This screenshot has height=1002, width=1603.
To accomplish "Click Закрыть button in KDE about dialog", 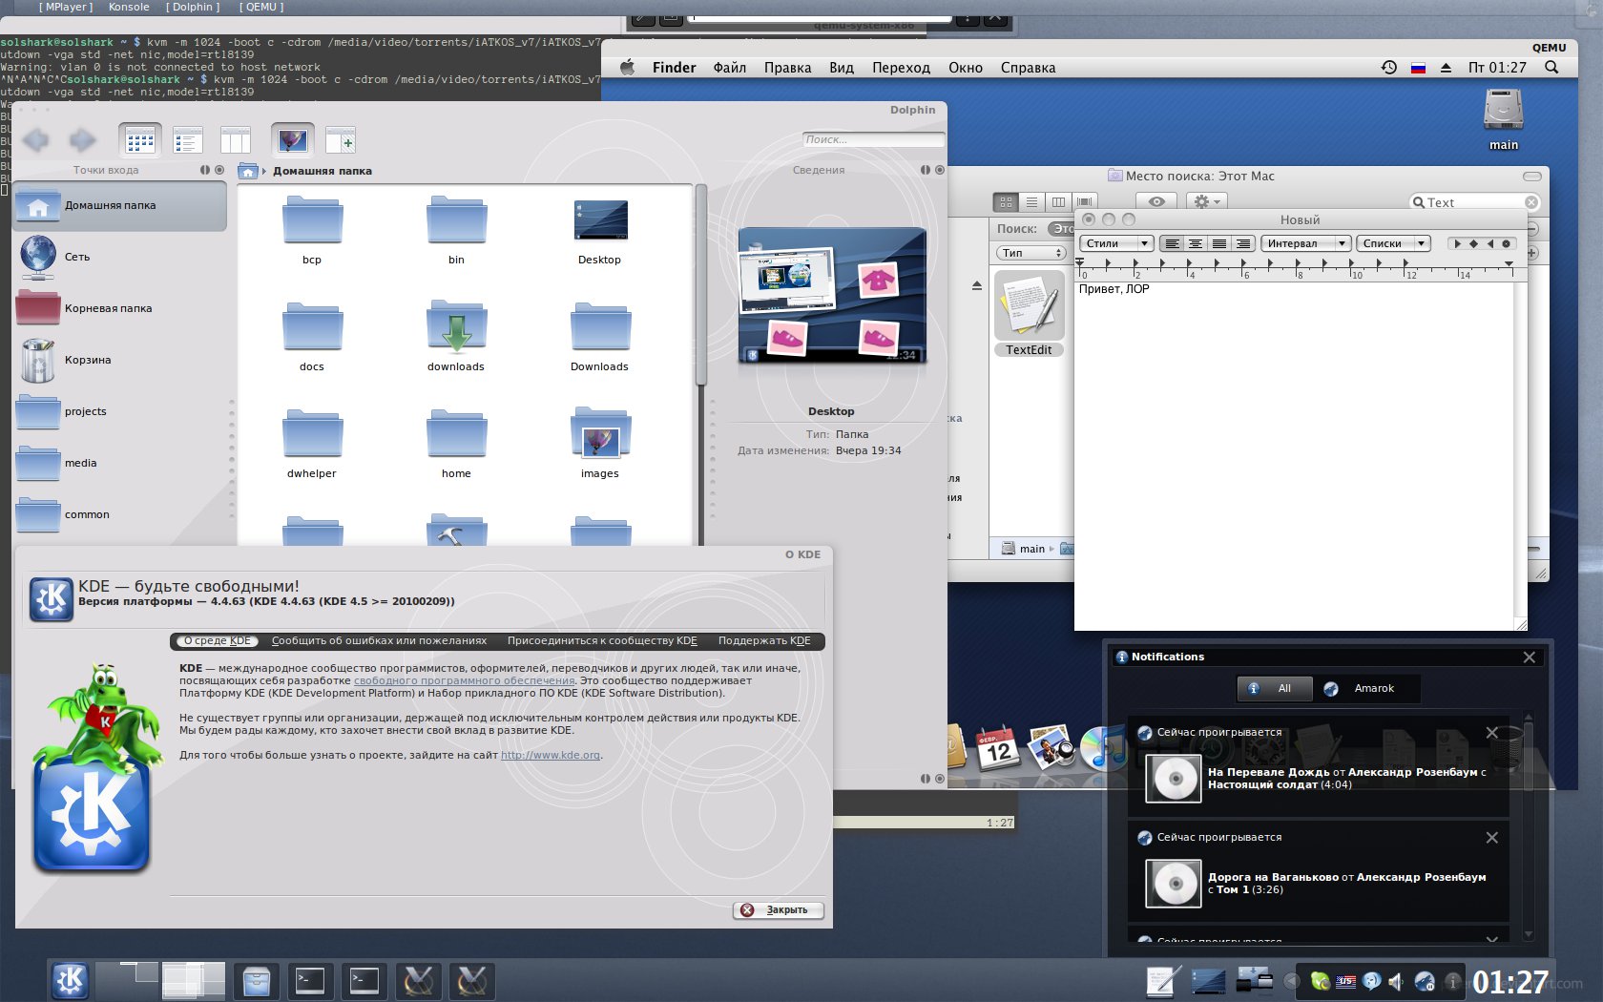I will click(779, 910).
